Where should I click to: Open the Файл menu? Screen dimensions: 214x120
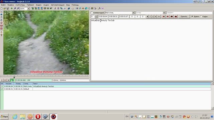pyautogui.click(x=3, y=5)
